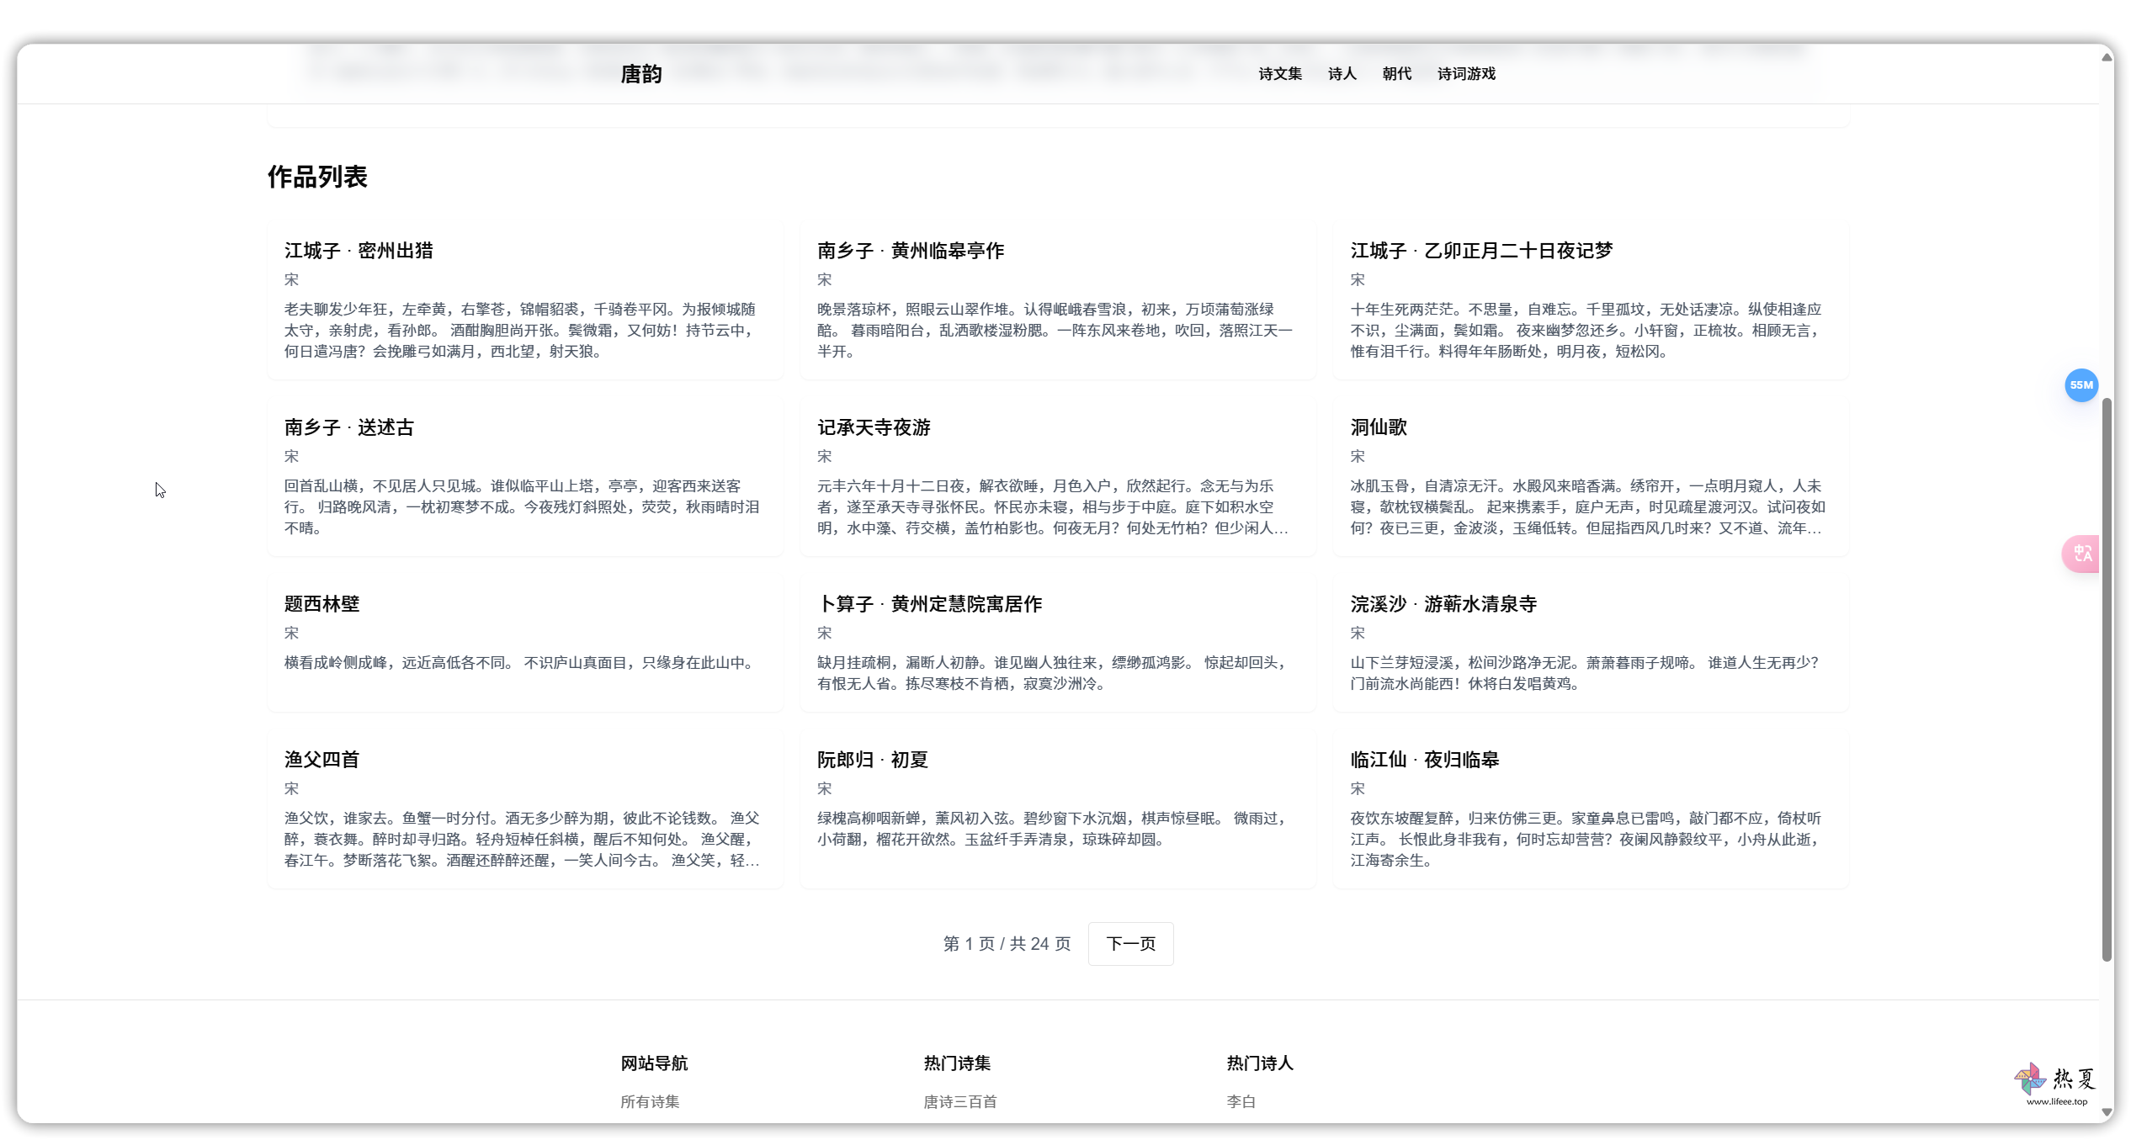The width and height of the screenshot is (2131, 1140).
Task: Open the 唐韵 site logo
Action: point(640,74)
